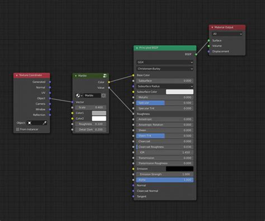Expand the Subsurface Radius dropdown
Image resolution: width=265 pixels, height=221 pixels.
(165, 86)
